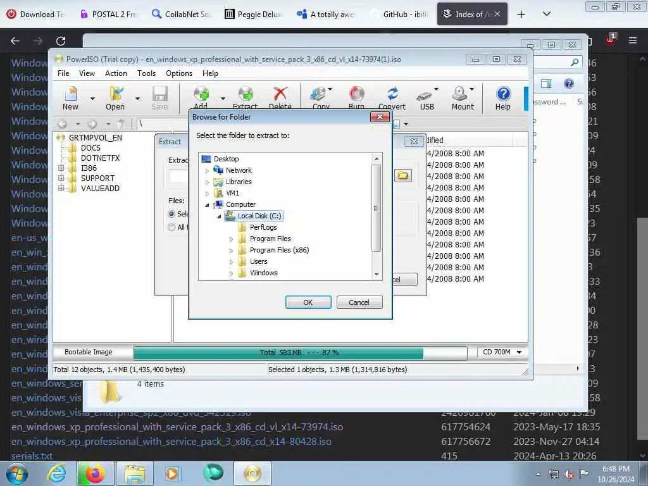Click the Burn toolbar icon
Screen dimensions: 648x486
click(356, 97)
